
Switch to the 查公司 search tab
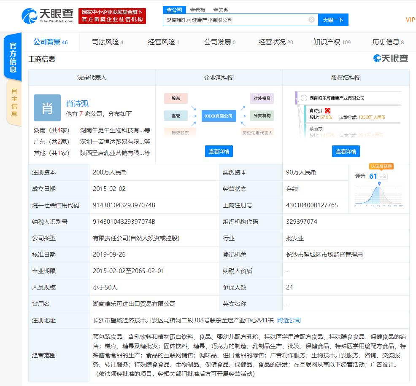(x=174, y=10)
